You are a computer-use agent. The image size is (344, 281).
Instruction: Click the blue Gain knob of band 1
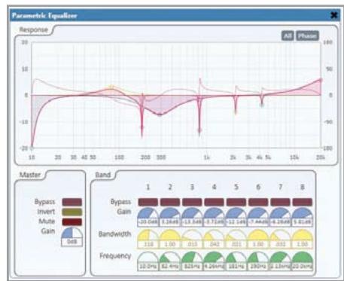(148, 213)
